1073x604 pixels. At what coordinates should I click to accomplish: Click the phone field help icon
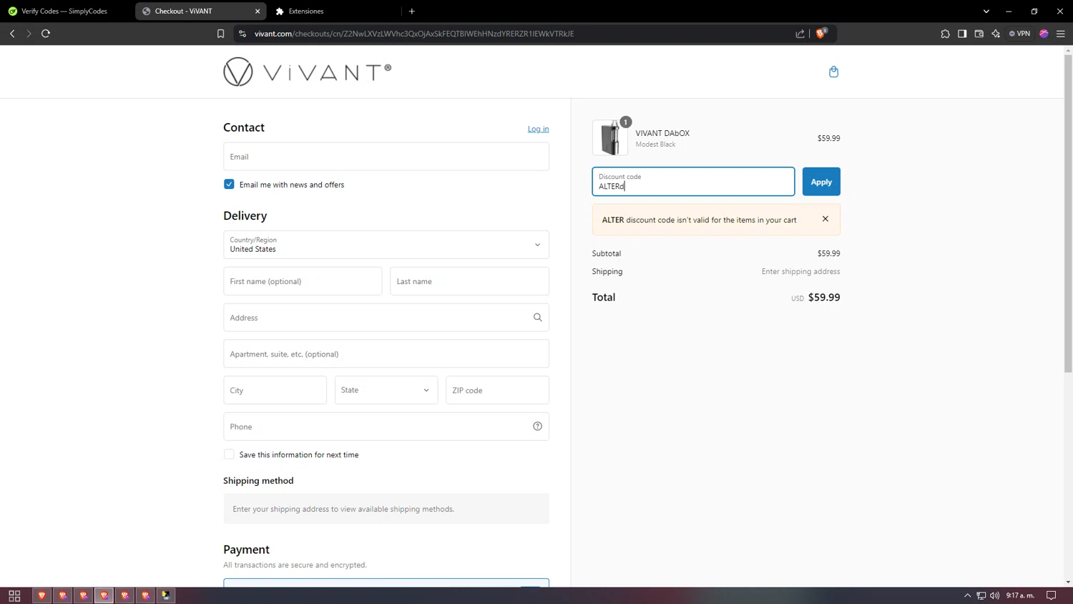coord(537,427)
